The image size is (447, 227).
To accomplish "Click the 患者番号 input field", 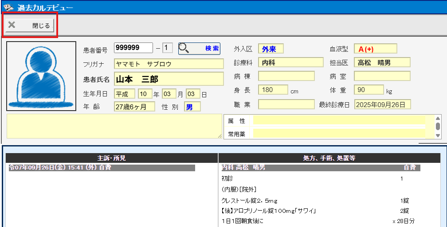I will (x=133, y=48).
